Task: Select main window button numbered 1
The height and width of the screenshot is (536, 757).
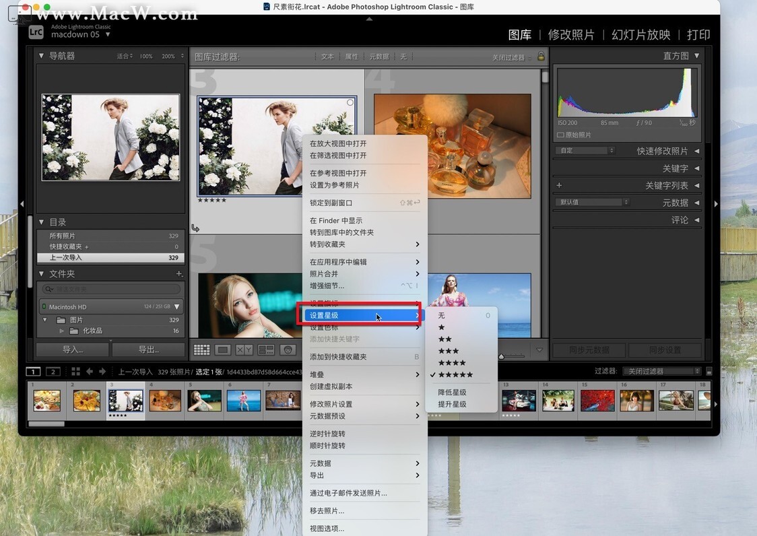Action: click(33, 371)
